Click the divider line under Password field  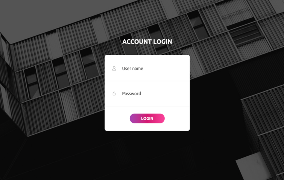[147, 106]
